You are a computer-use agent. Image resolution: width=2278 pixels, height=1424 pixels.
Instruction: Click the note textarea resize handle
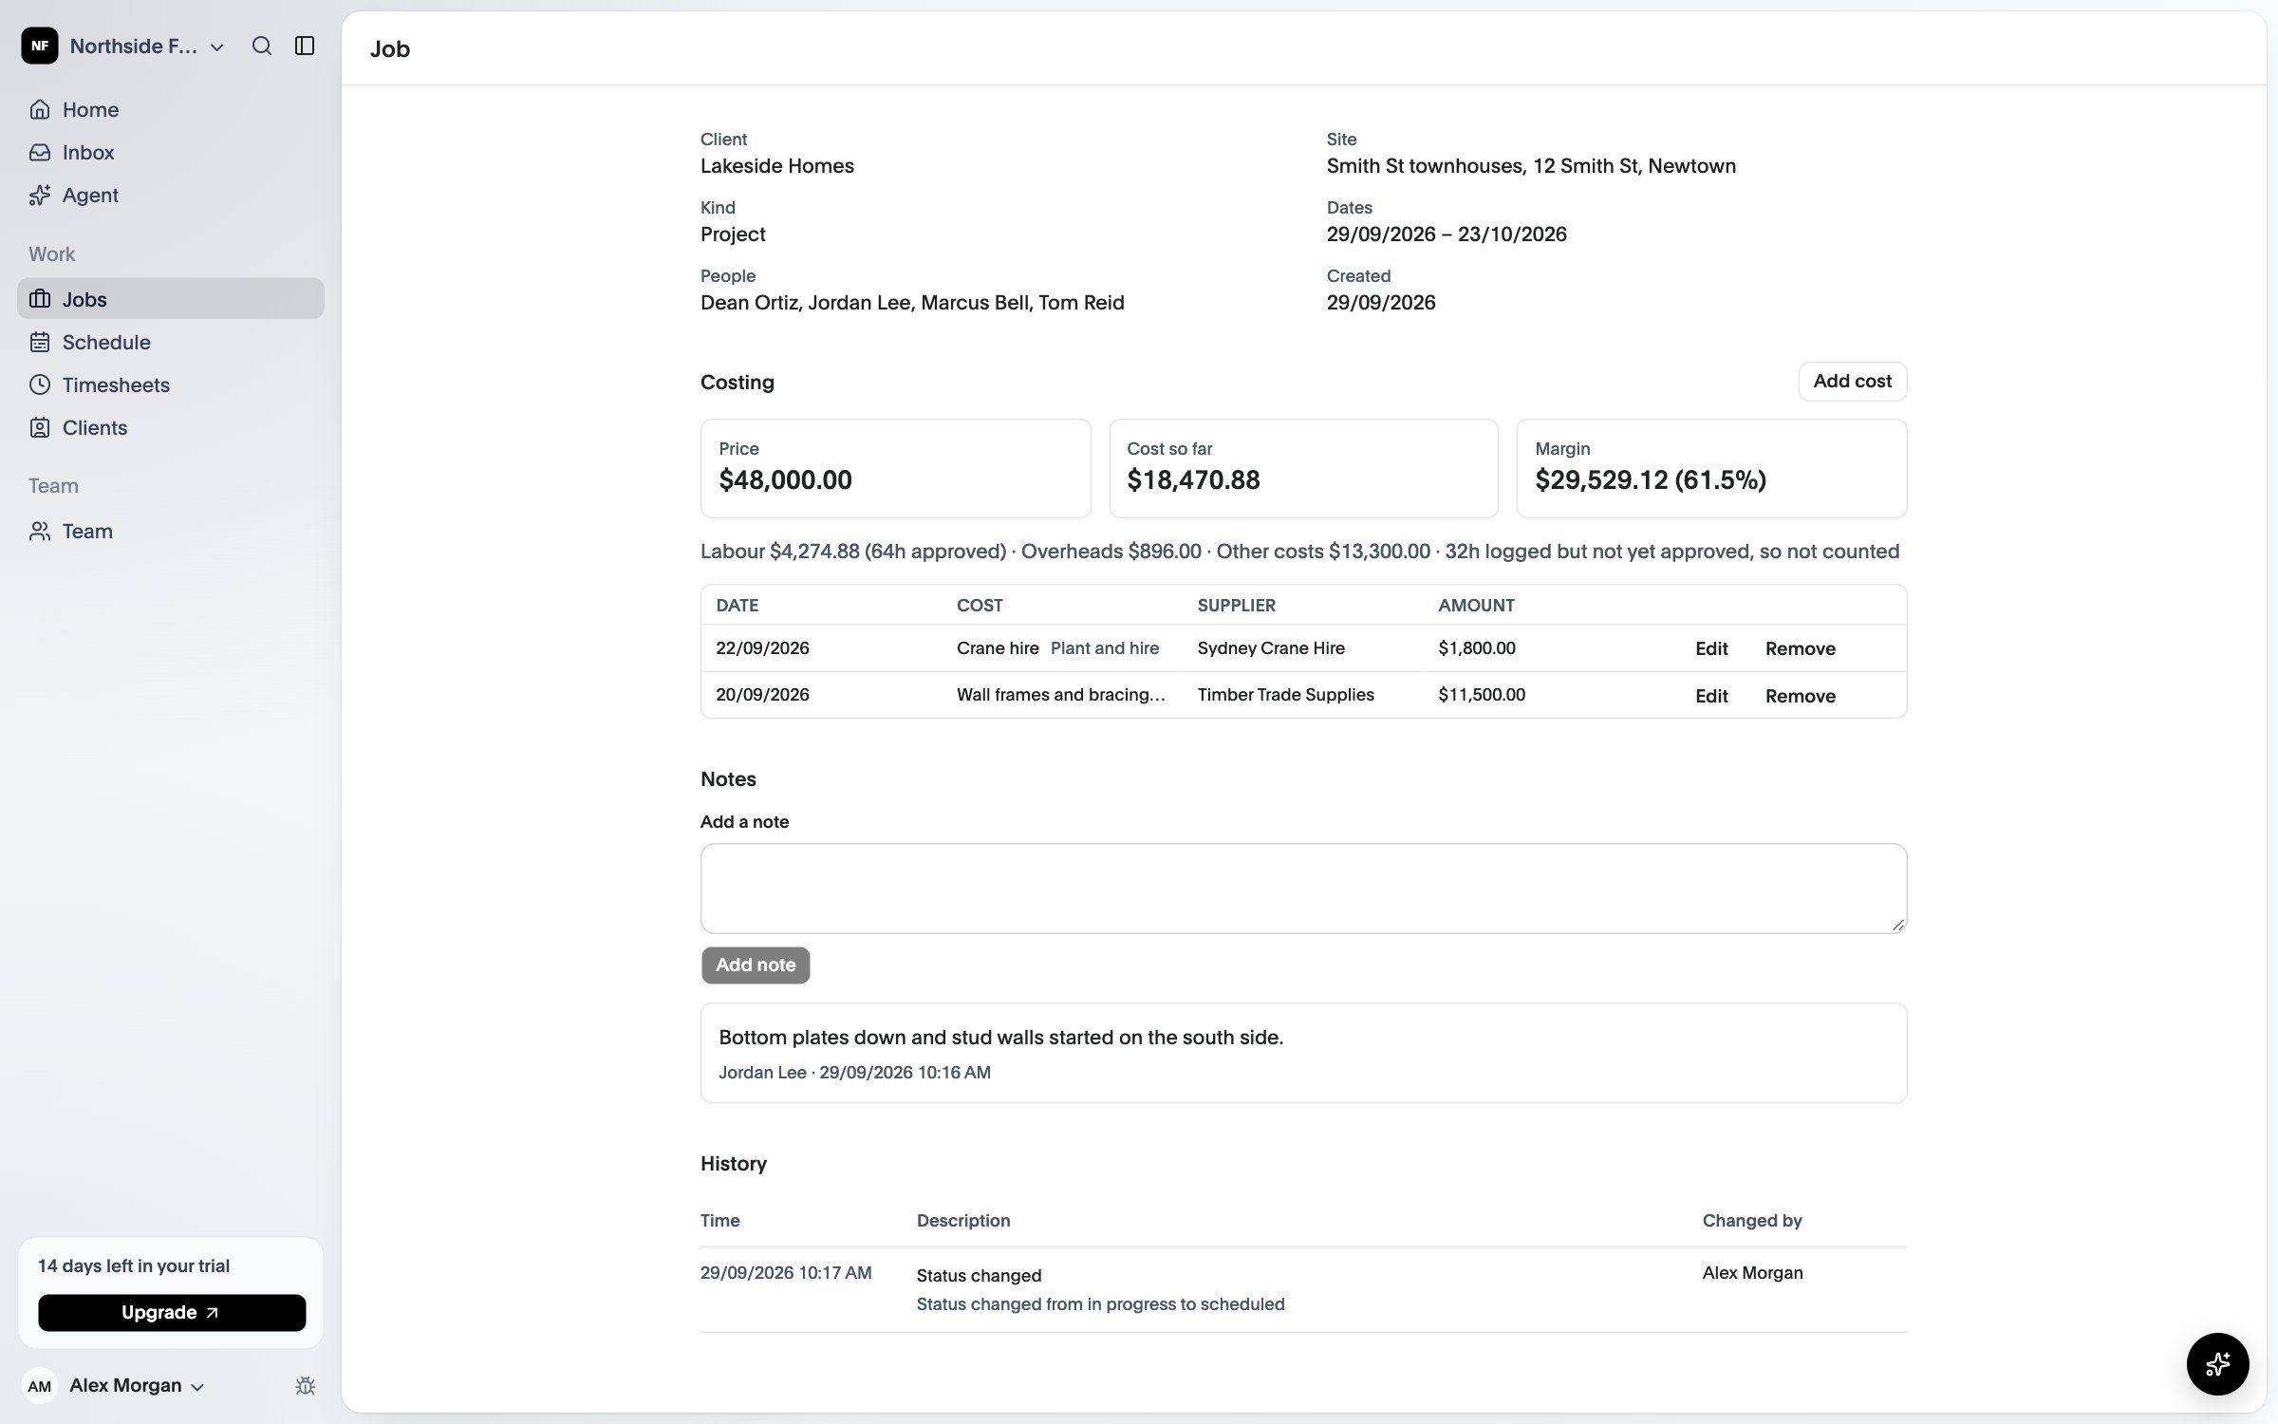pos(1897,924)
